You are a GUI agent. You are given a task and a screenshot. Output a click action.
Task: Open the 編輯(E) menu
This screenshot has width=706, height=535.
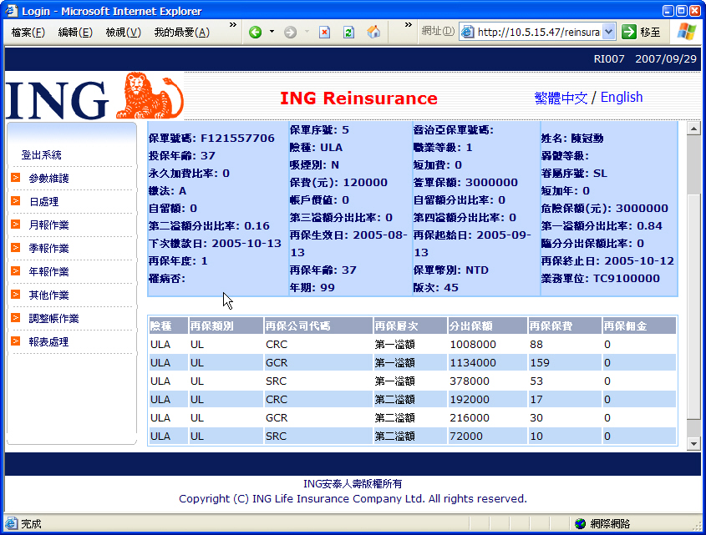tap(75, 33)
